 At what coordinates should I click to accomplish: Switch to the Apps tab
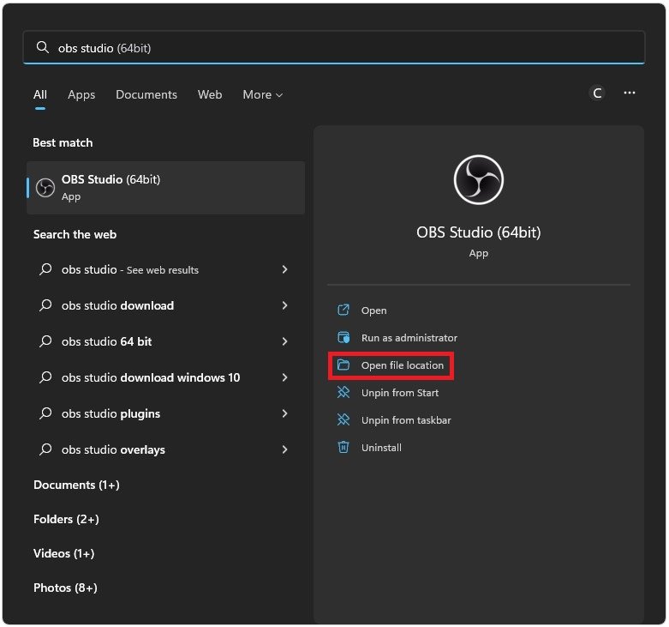point(81,94)
